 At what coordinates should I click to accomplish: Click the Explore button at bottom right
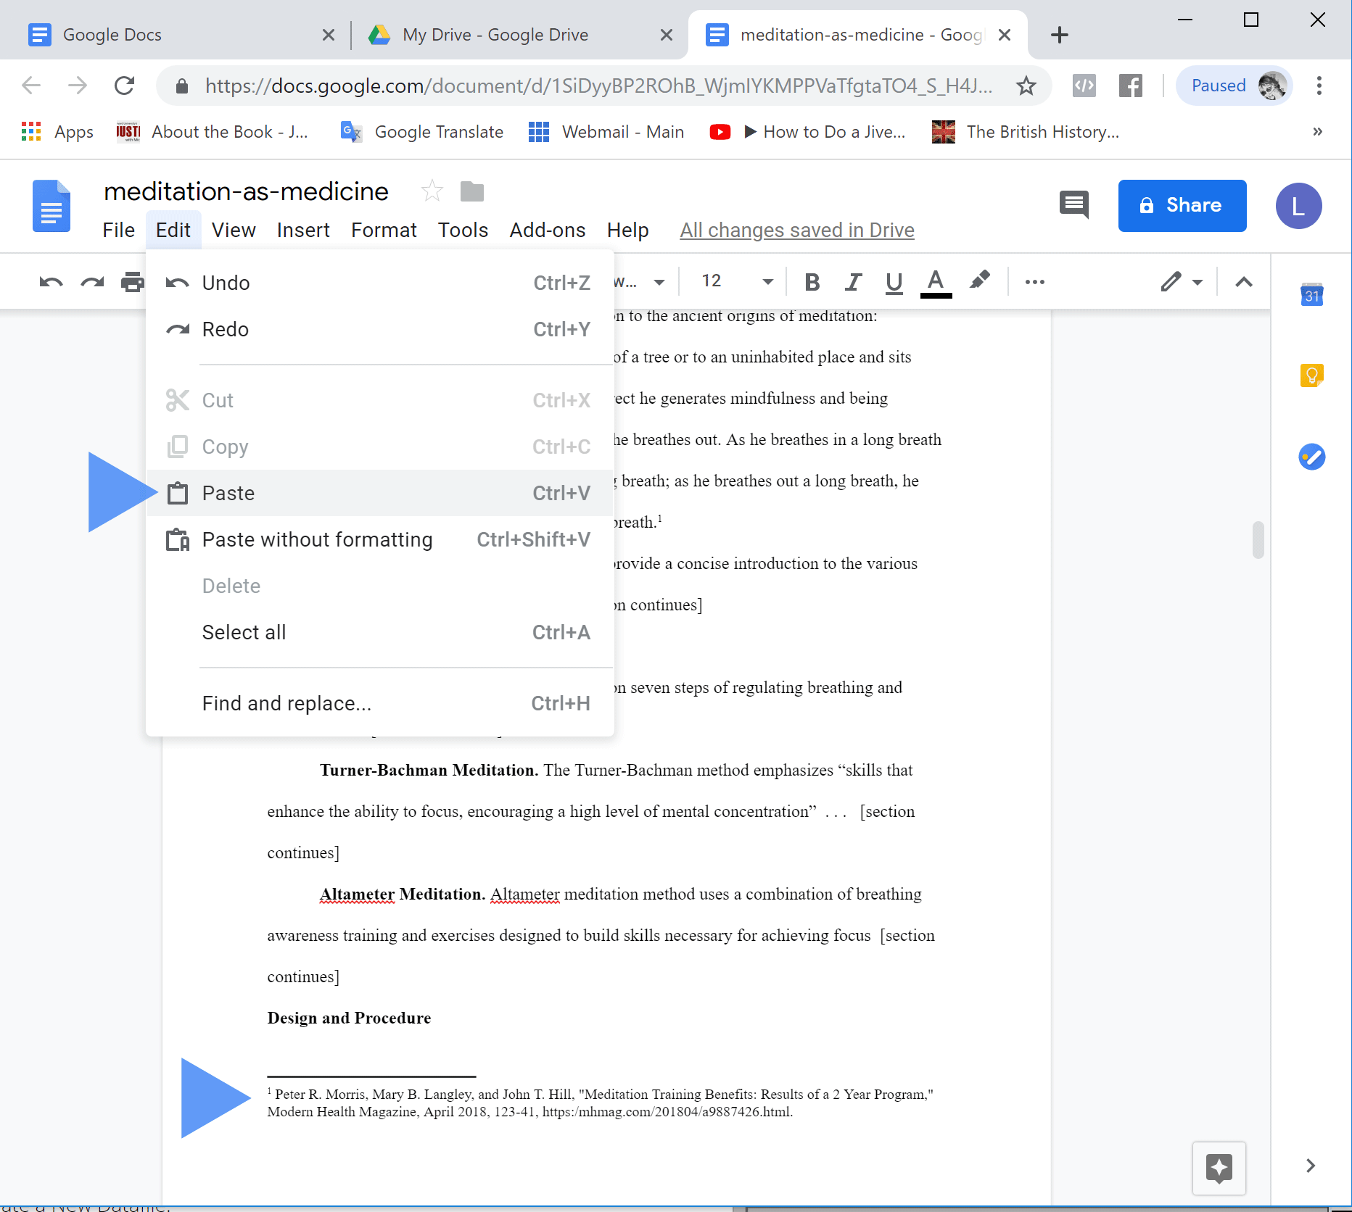(x=1219, y=1168)
